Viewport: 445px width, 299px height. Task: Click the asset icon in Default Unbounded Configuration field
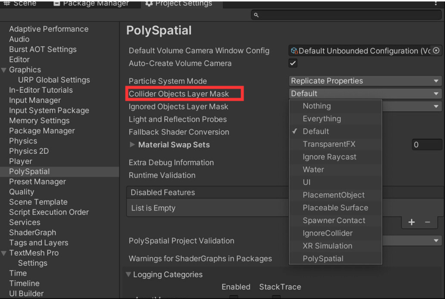coord(294,51)
